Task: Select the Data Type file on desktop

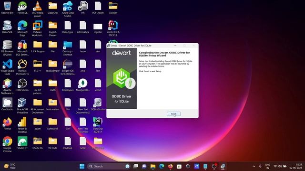Action: [68, 27]
